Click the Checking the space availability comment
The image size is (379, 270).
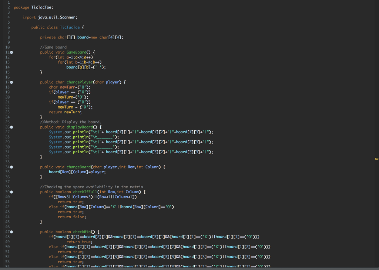(x=91, y=187)
